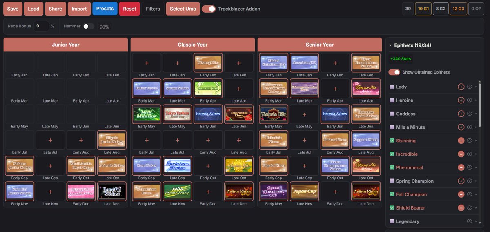Add a race in Junior Year Late Sep

tap(50, 166)
